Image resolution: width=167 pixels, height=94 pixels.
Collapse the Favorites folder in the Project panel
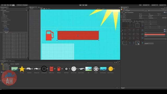(1, 64)
